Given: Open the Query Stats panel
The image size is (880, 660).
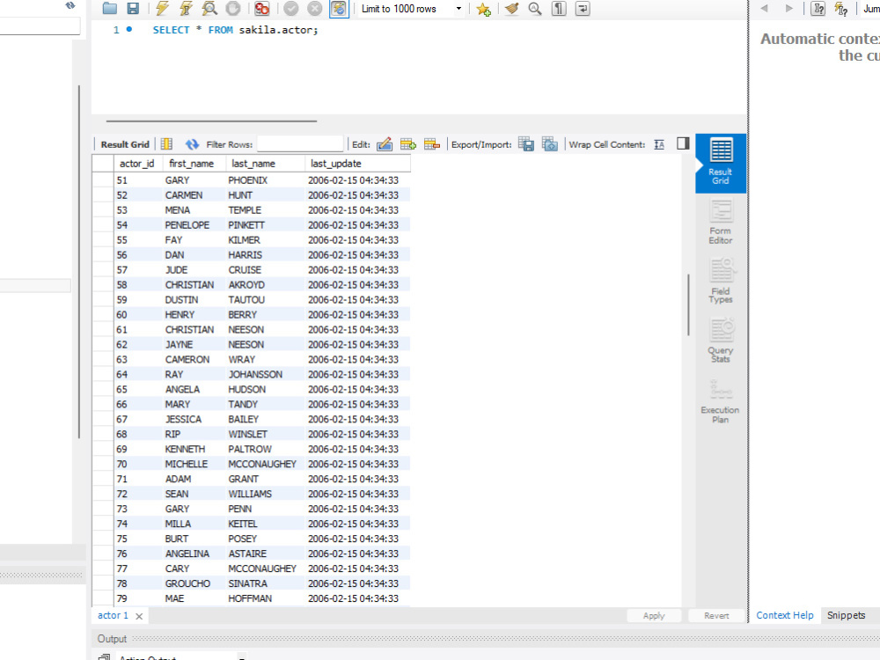Looking at the screenshot, I should [721, 341].
